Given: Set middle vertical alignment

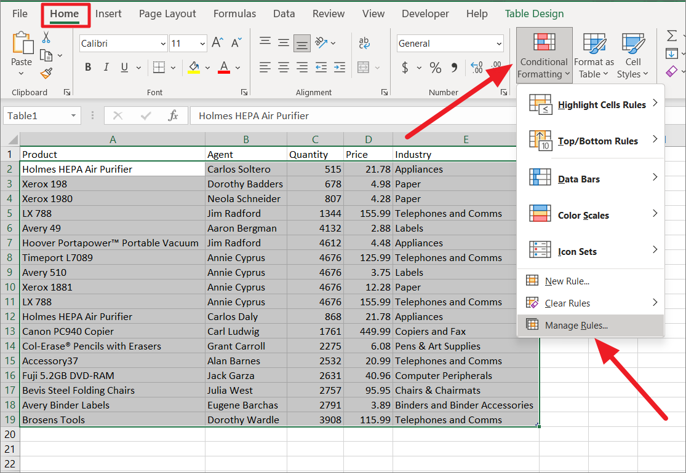Looking at the screenshot, I should click(284, 42).
